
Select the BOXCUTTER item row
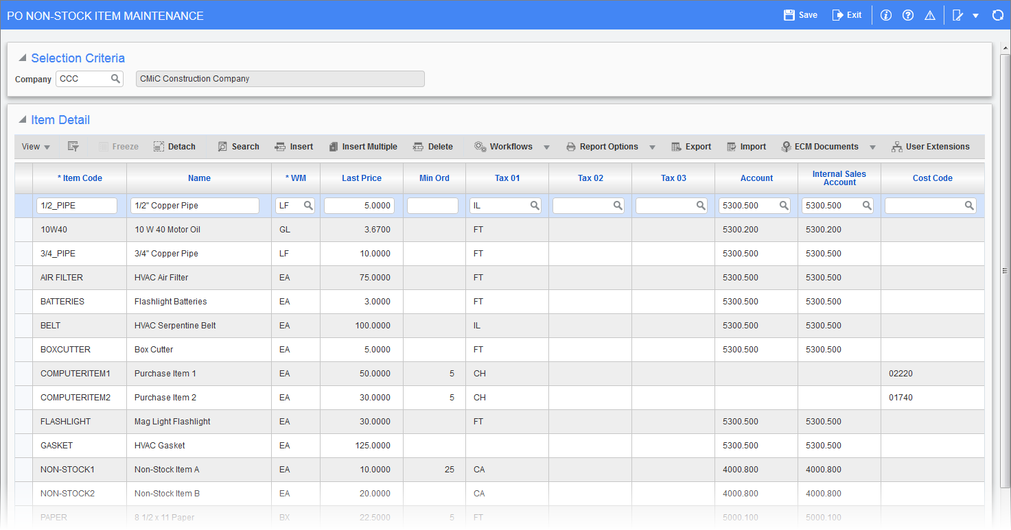[500, 350]
